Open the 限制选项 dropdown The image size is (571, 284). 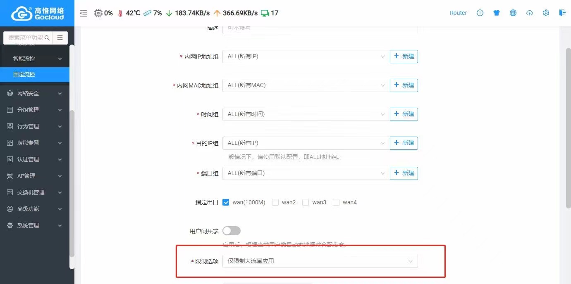click(320, 261)
